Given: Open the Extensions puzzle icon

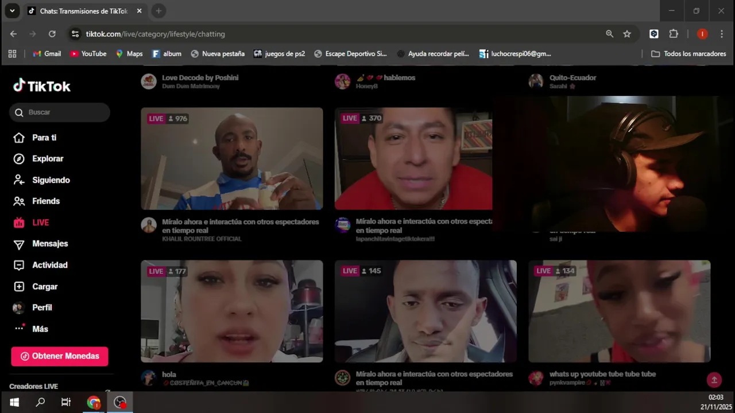Looking at the screenshot, I should tap(674, 34).
